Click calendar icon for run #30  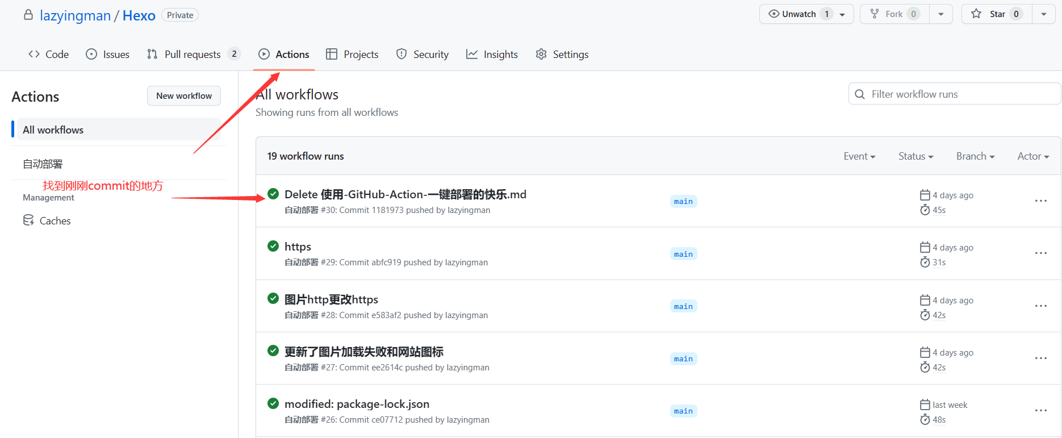(x=925, y=195)
